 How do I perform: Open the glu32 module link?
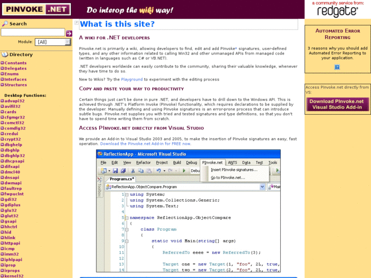point(10,210)
